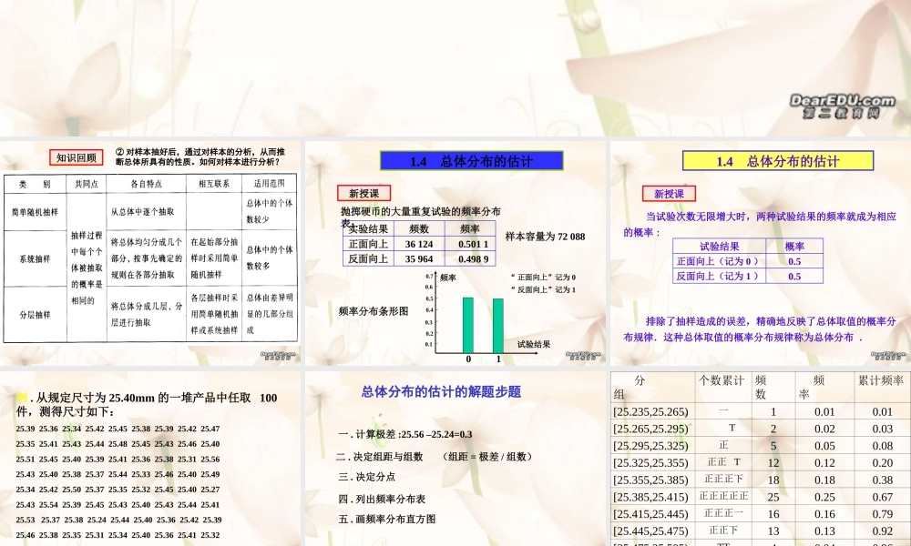
Task: Open the slide thumbnail containing the 知识回顾 sampling table
Action: (150, 254)
